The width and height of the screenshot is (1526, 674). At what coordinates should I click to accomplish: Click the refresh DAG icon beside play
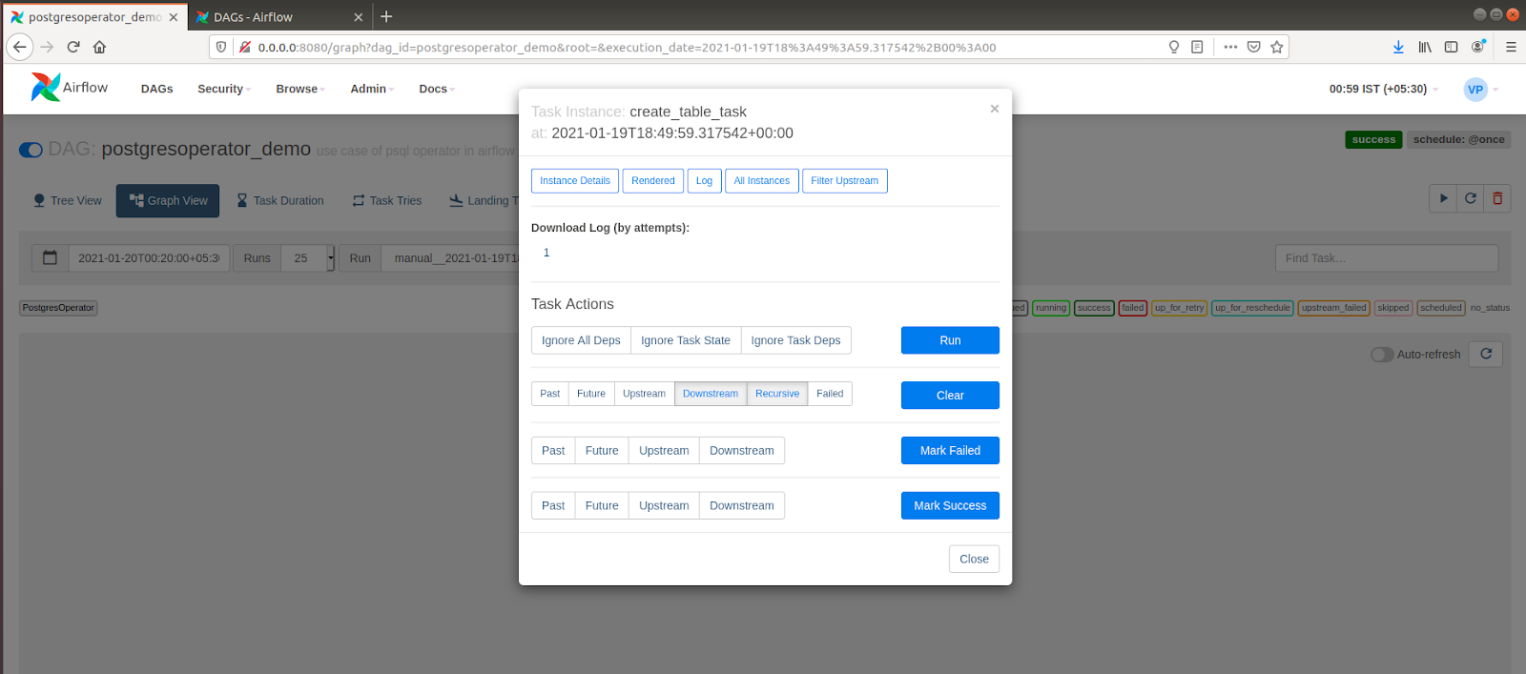[1471, 198]
